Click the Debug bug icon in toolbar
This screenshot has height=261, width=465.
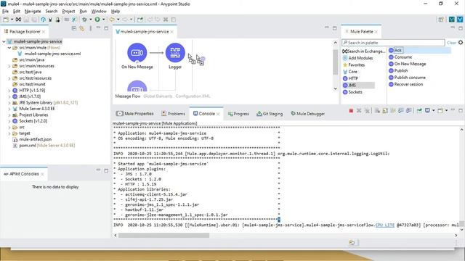click(84, 20)
